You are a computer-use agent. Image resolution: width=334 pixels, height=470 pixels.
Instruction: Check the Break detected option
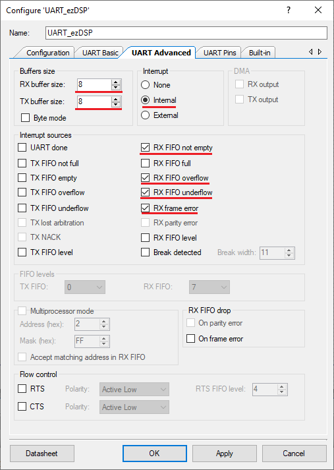pos(146,252)
